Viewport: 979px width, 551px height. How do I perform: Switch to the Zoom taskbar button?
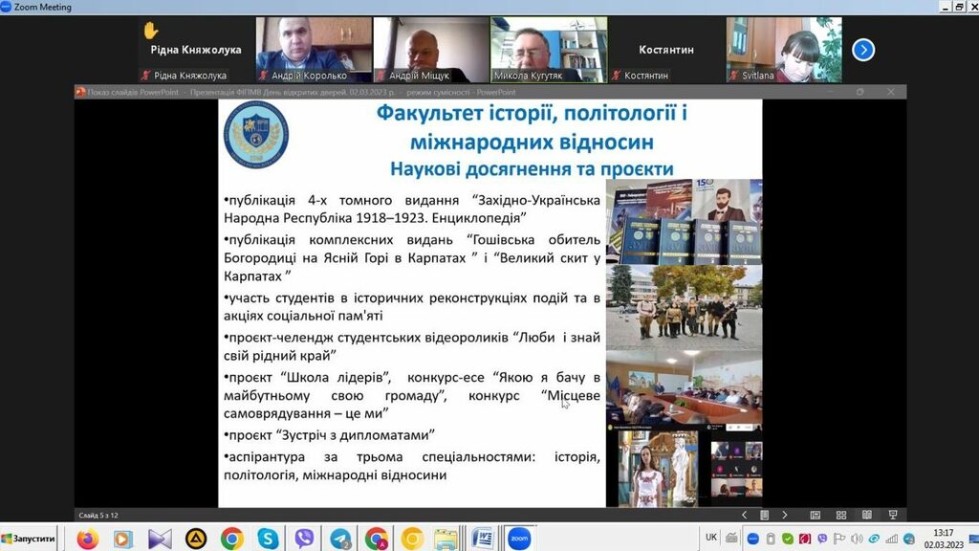pos(519,539)
